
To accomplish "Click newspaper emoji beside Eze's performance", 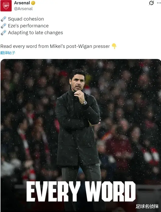I will click(3, 26).
